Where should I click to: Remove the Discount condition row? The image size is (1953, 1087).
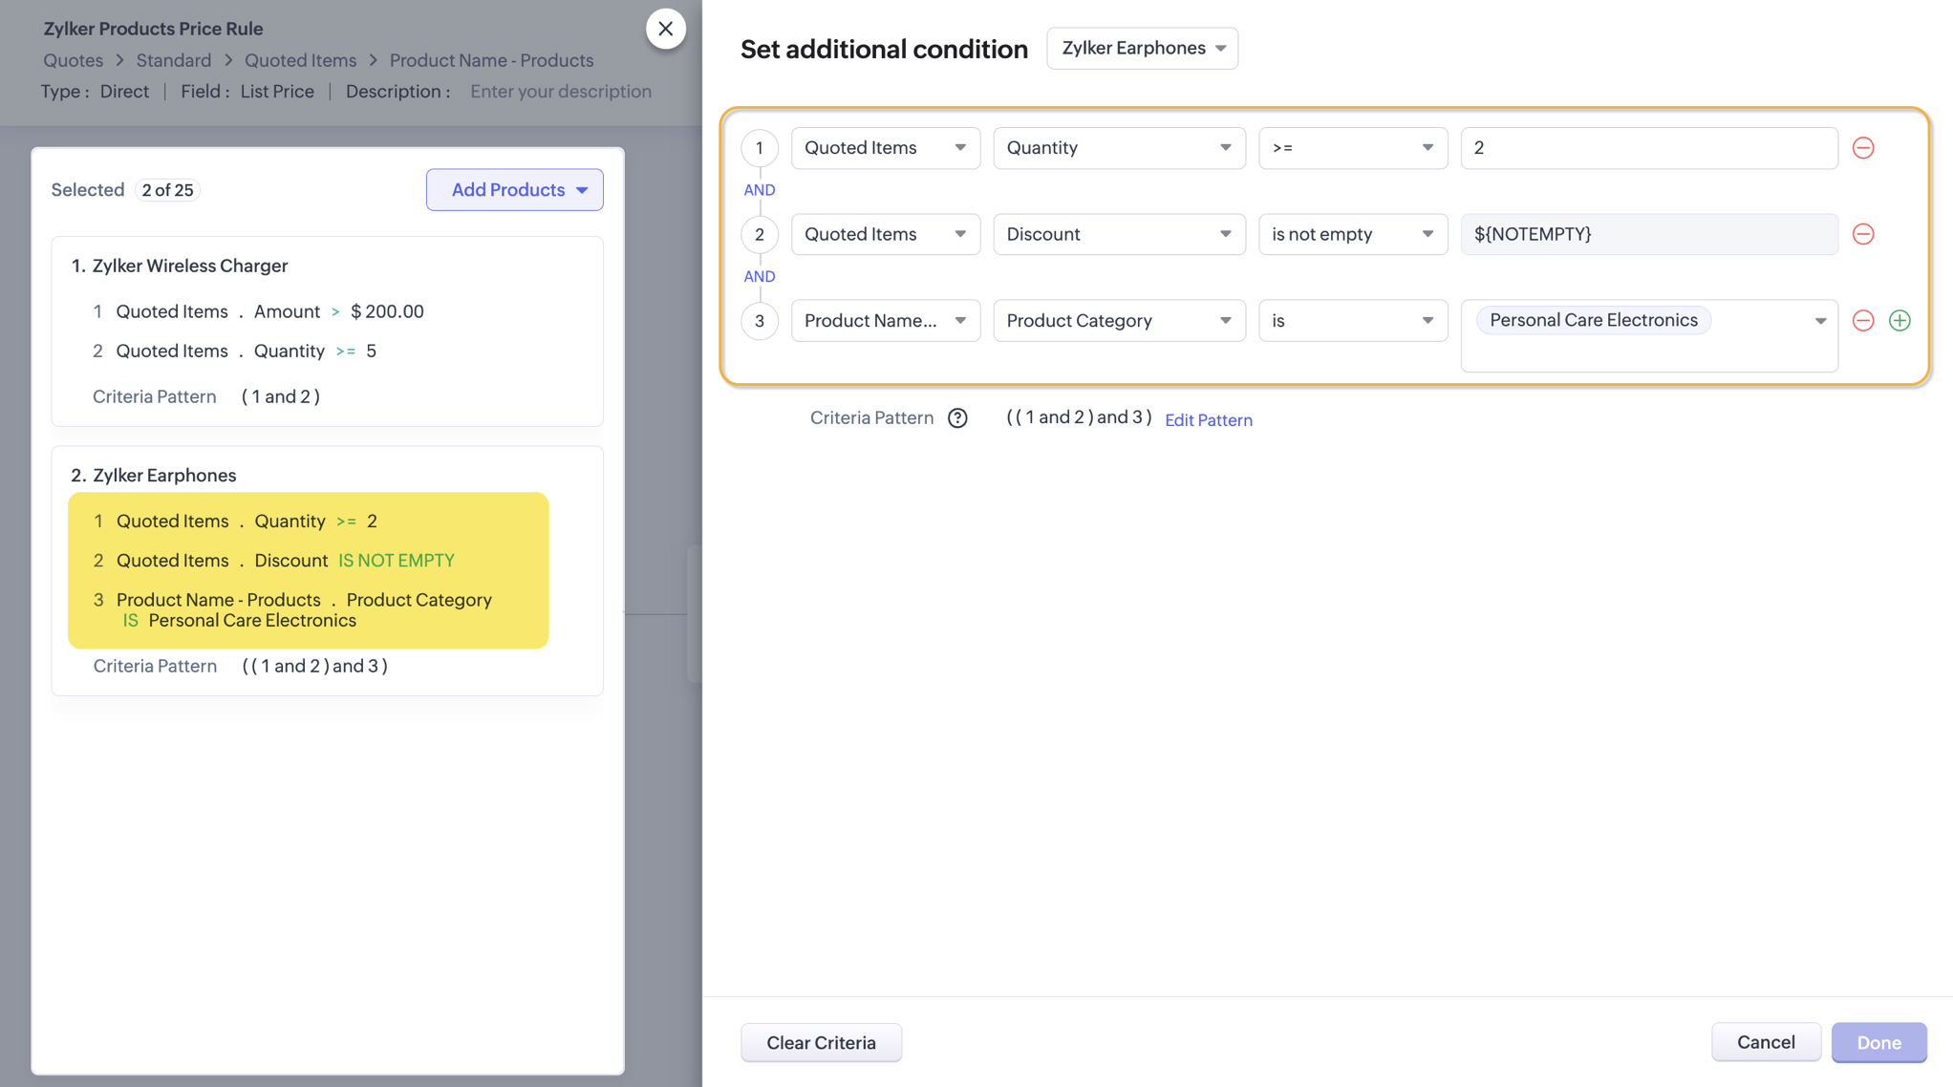pyautogui.click(x=1862, y=234)
